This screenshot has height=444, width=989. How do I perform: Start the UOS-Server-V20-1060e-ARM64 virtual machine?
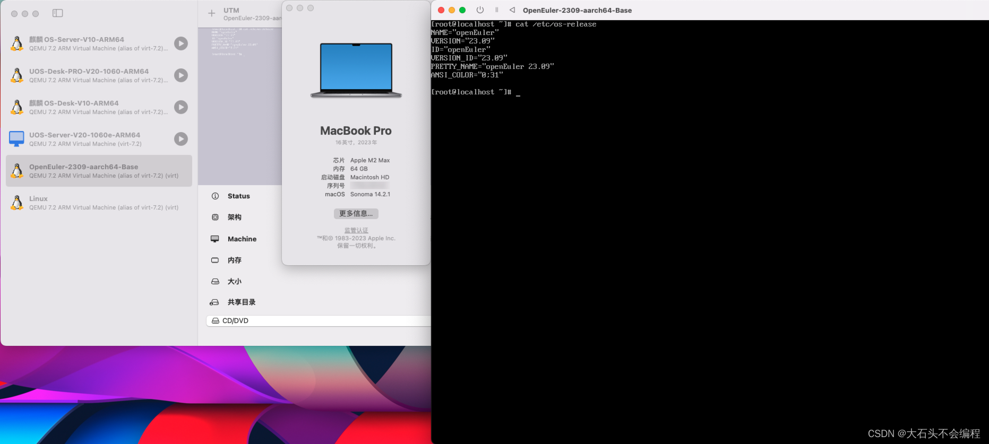pos(181,139)
